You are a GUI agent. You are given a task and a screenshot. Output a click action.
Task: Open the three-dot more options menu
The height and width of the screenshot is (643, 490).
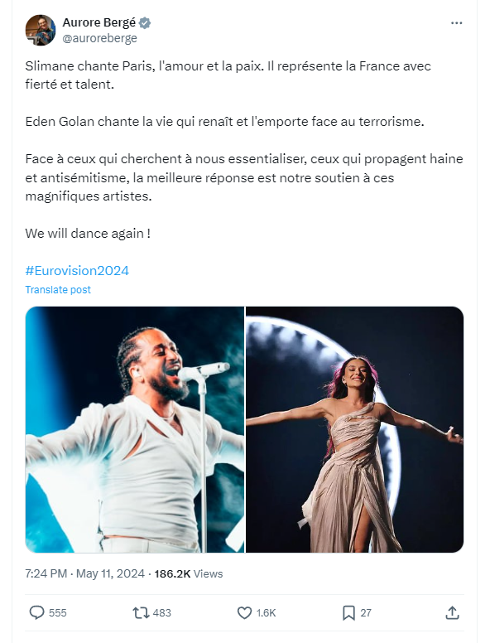click(456, 23)
